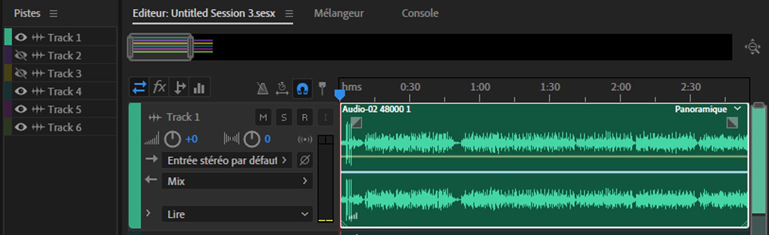Toggle the monitor input I button

(325, 117)
